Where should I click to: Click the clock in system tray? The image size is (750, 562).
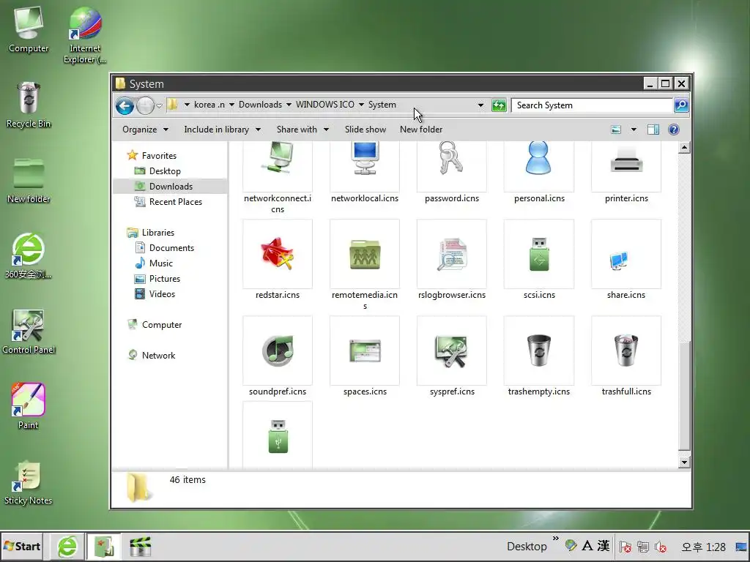point(703,547)
